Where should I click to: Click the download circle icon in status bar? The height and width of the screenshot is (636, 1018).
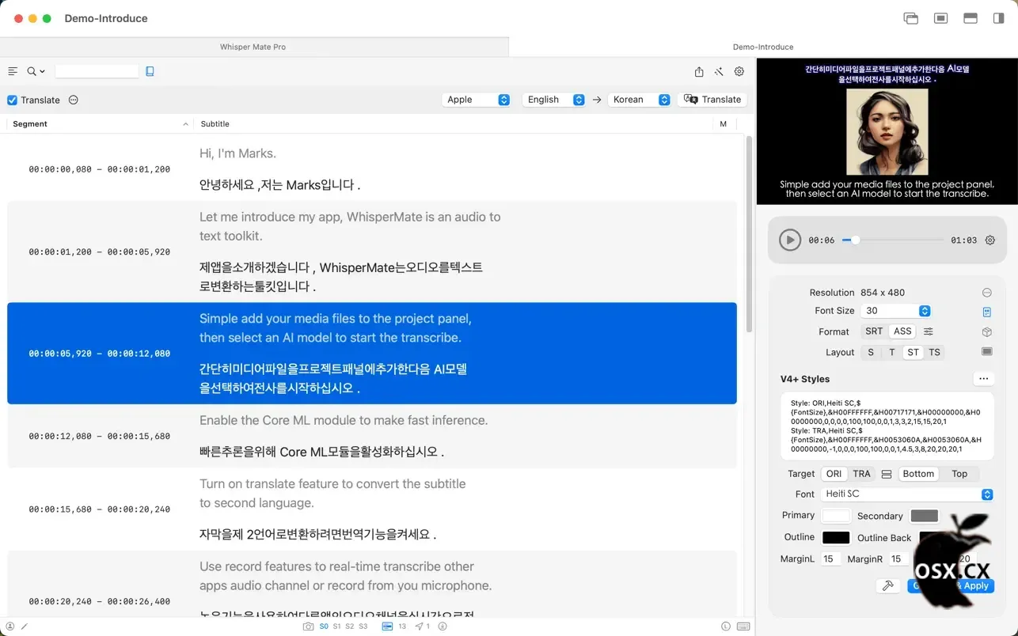(x=443, y=627)
